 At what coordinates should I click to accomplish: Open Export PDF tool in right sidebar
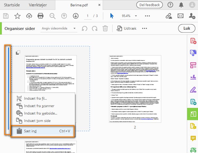pos(193,53)
